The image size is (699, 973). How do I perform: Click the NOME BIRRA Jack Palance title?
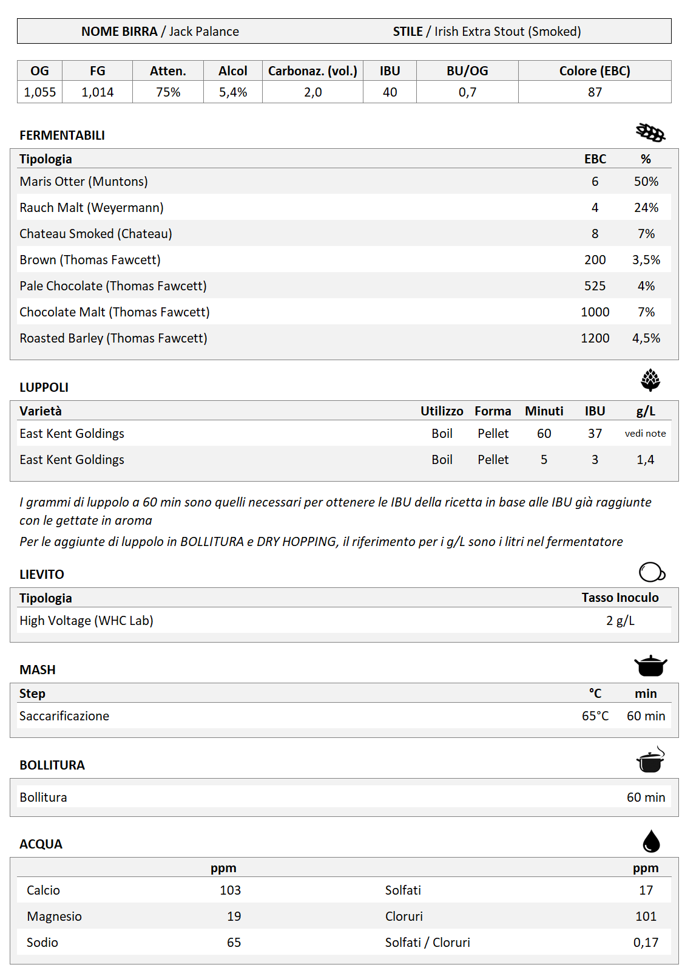[x=160, y=32]
